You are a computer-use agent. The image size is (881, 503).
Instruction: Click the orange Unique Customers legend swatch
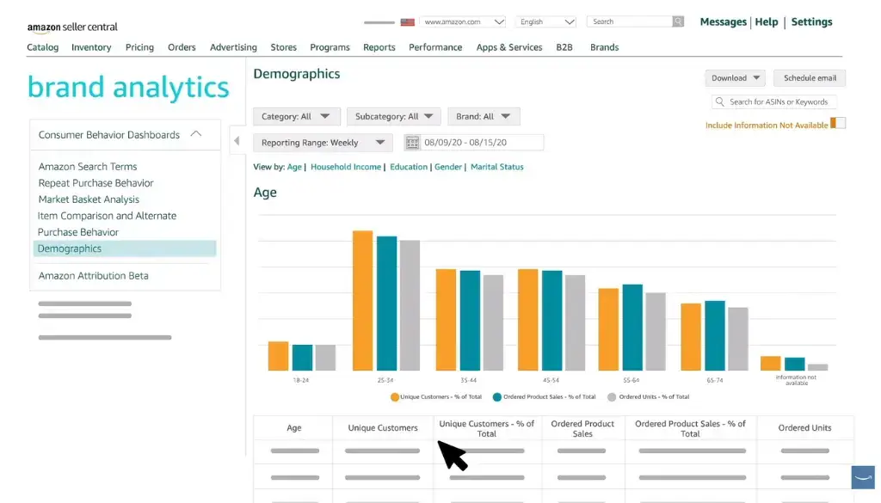pos(394,397)
